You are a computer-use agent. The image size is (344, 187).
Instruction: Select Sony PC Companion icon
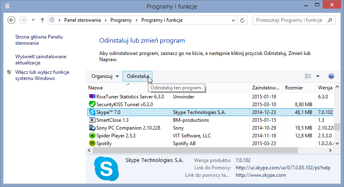click(92, 128)
